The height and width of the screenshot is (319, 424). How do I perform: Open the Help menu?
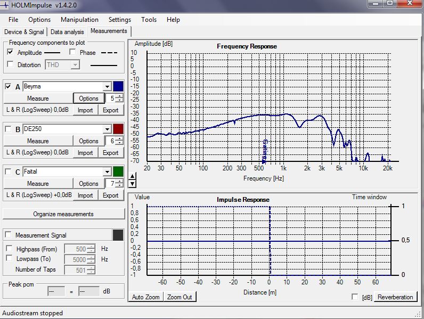173,20
